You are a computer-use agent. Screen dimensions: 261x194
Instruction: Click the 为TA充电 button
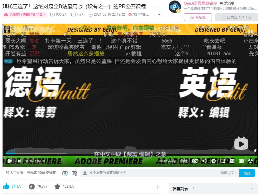(198, 17)
